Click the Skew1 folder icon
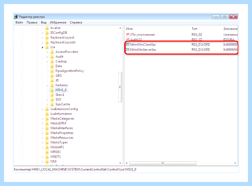 point(52,95)
